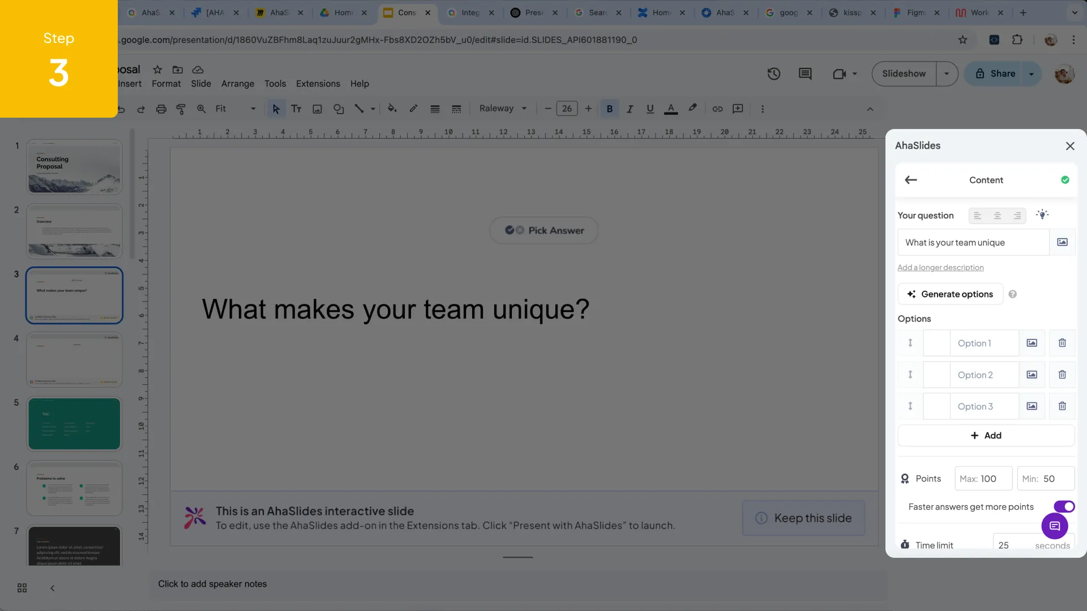Toggle bold formatting off
The height and width of the screenshot is (611, 1087).
click(x=610, y=109)
